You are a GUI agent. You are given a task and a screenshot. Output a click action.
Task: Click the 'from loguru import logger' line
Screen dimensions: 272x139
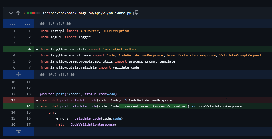pyautogui.click(x=65, y=37)
